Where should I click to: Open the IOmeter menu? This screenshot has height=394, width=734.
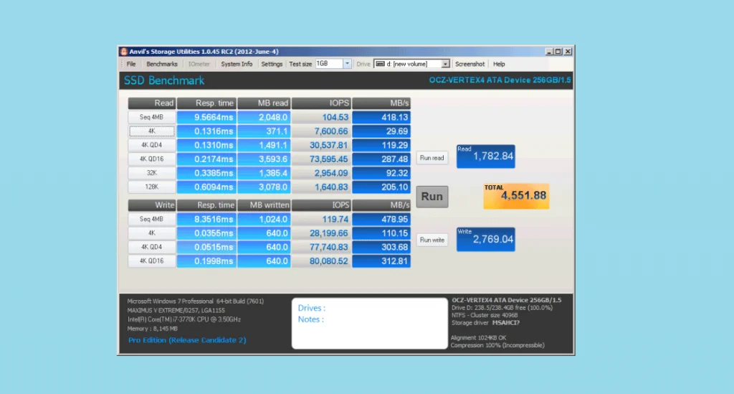[199, 64]
